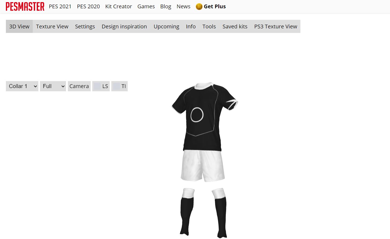
Task: Open the Tools tab
Action: 209,26
